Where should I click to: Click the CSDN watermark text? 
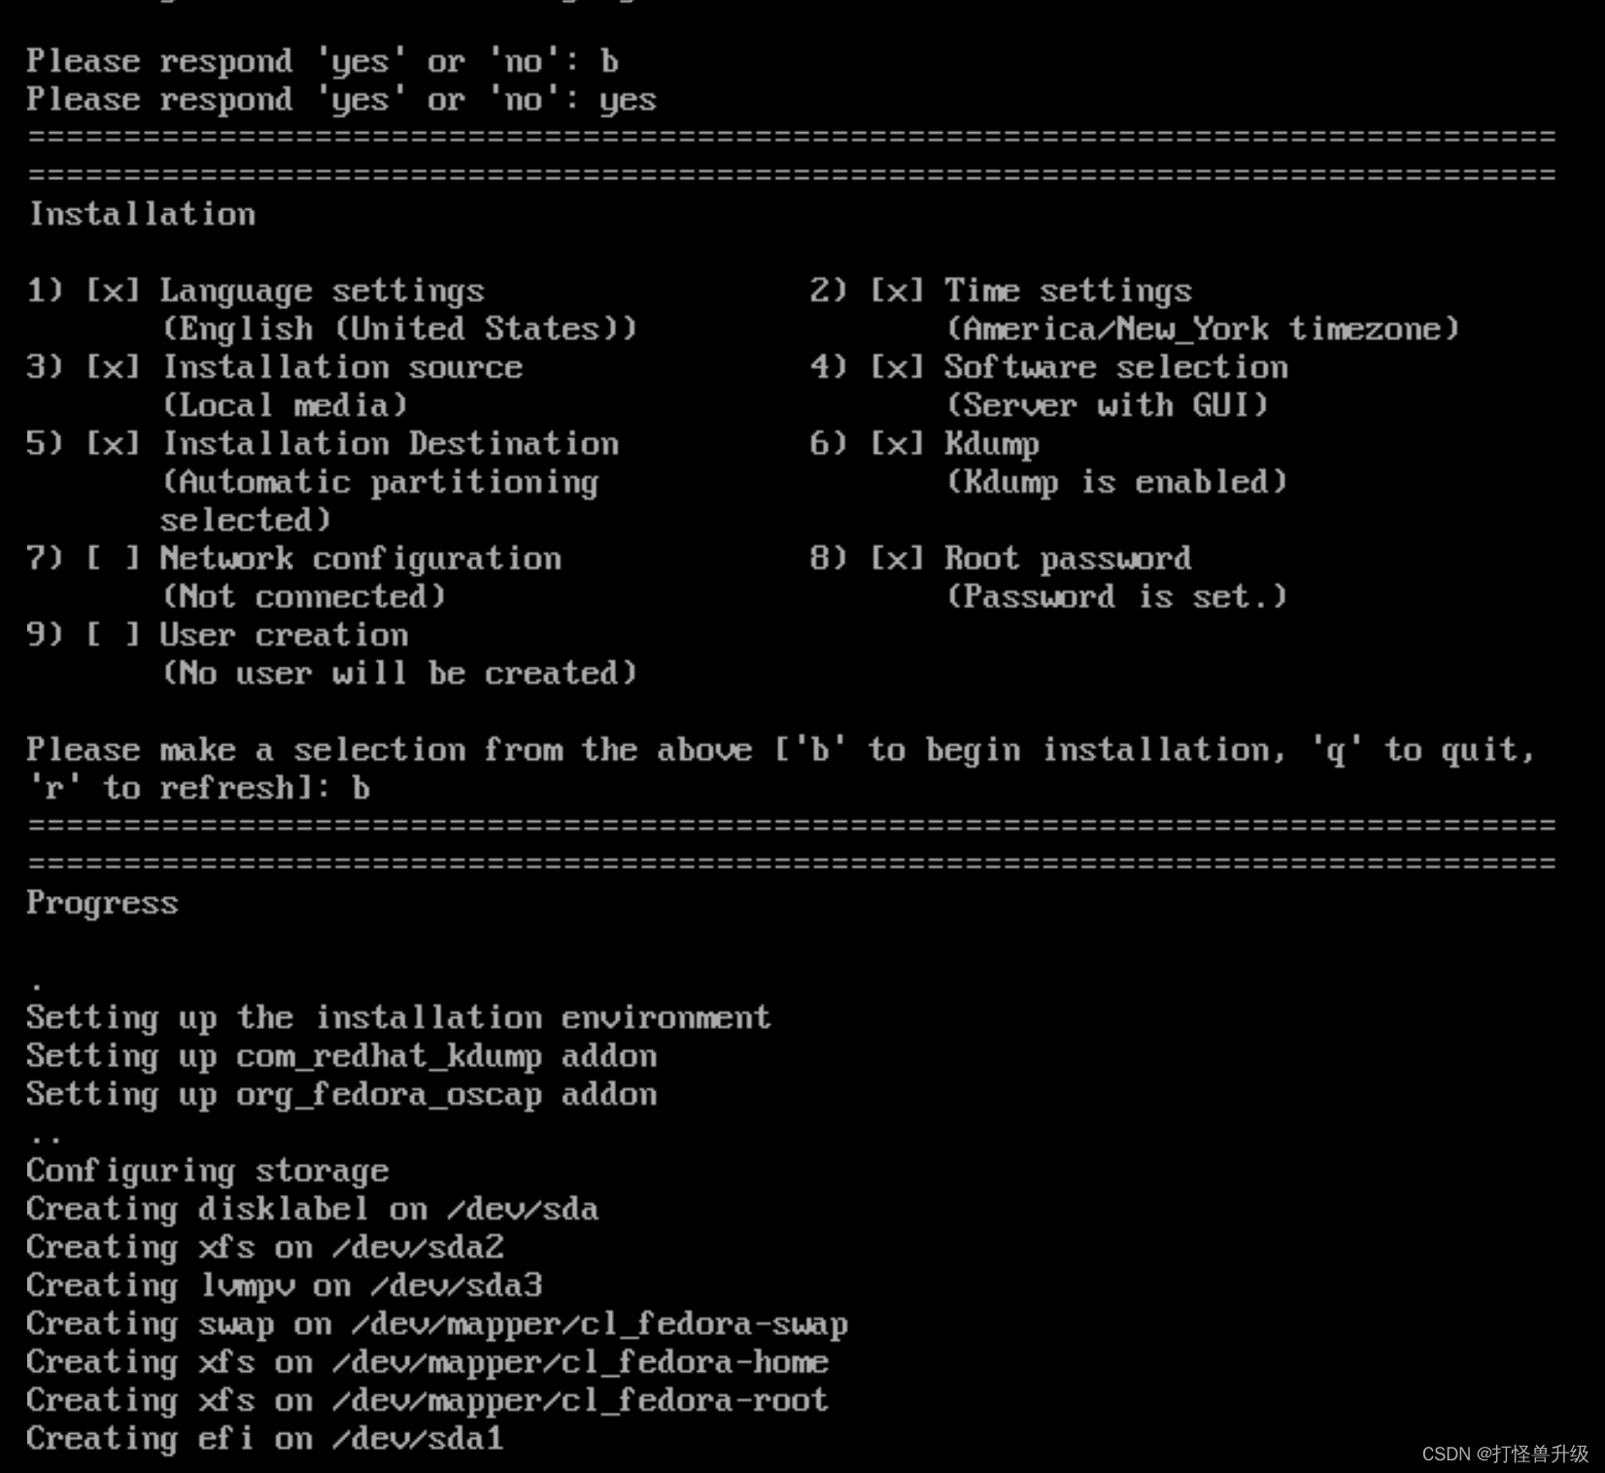click(1505, 1454)
